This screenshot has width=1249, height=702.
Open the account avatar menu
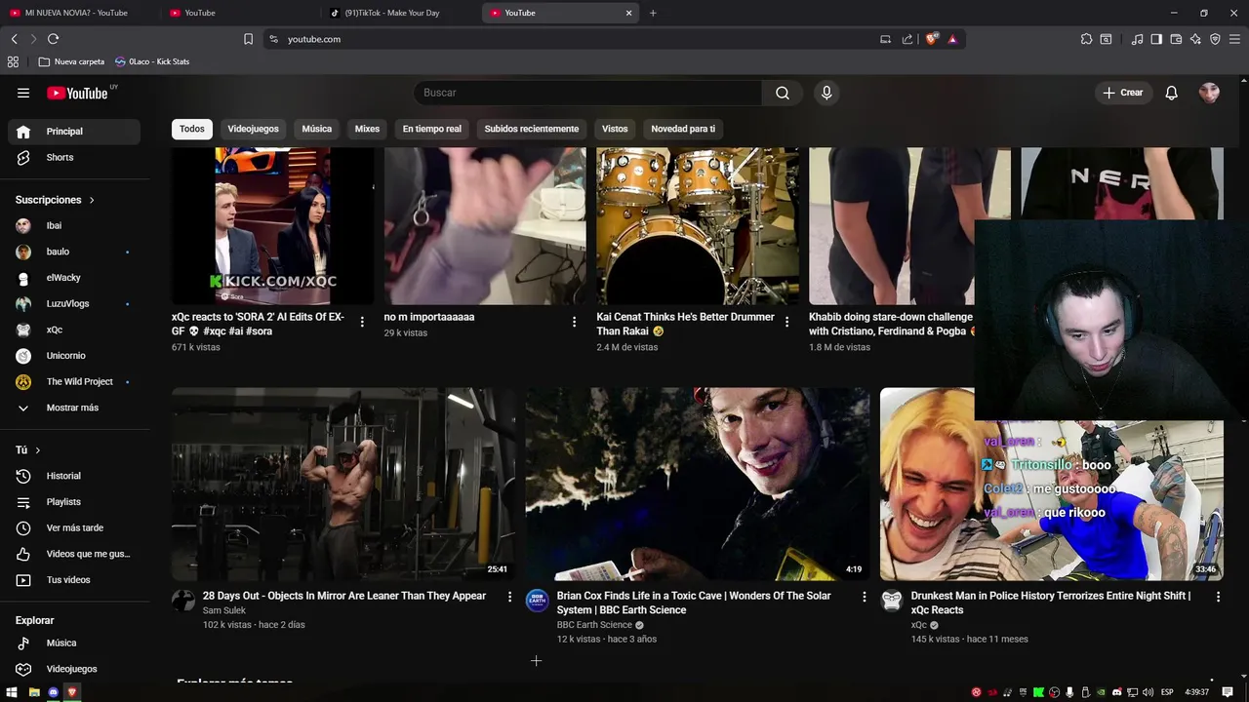click(1209, 93)
